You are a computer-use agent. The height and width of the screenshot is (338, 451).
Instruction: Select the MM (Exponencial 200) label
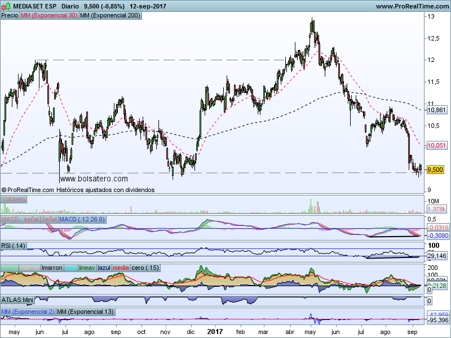tap(110, 16)
